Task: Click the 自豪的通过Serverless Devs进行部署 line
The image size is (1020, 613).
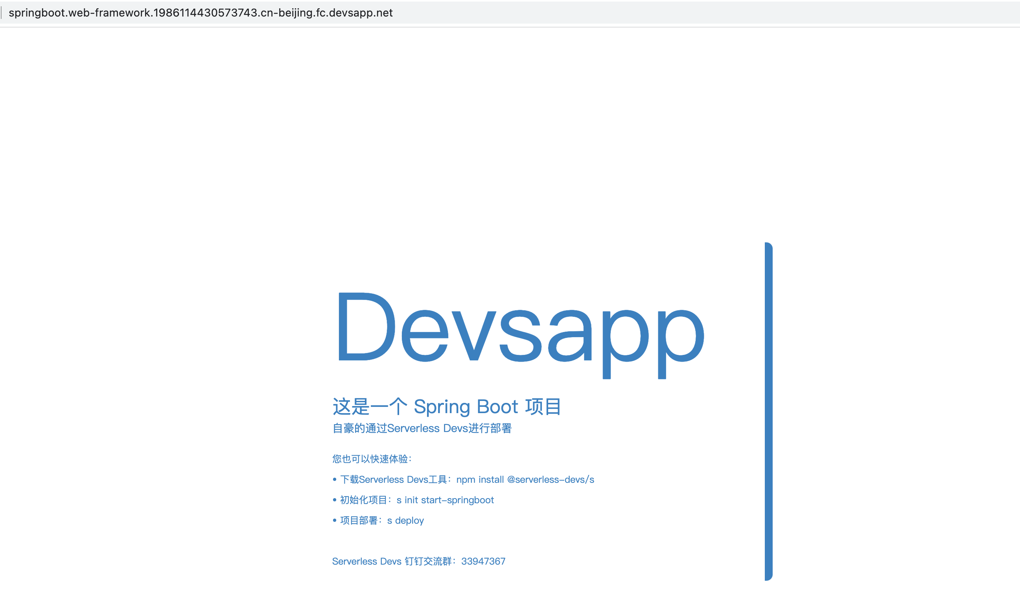Action: (422, 428)
